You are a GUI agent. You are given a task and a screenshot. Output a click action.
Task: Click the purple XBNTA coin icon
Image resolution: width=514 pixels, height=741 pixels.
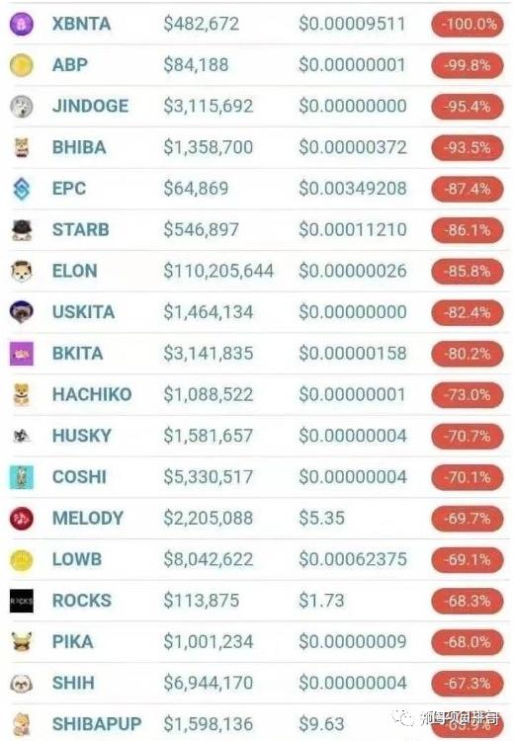pyautogui.click(x=22, y=24)
